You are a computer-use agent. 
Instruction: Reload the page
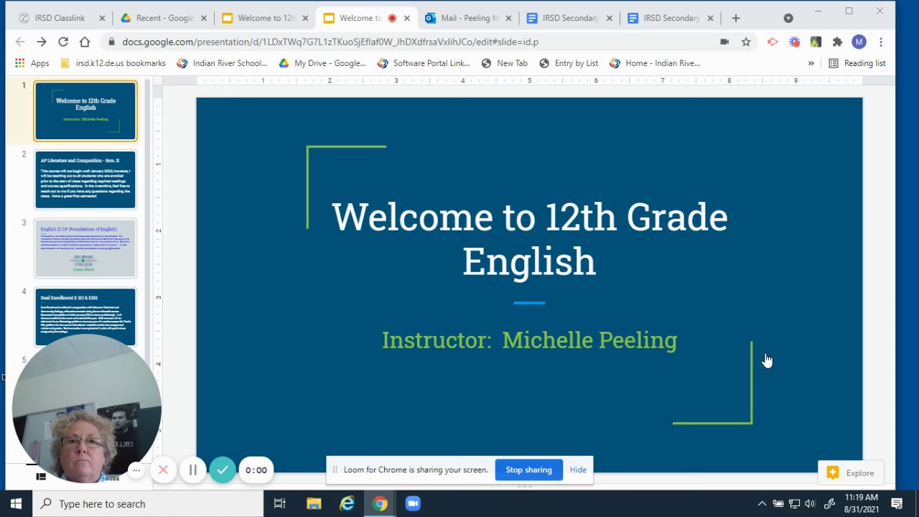click(63, 42)
